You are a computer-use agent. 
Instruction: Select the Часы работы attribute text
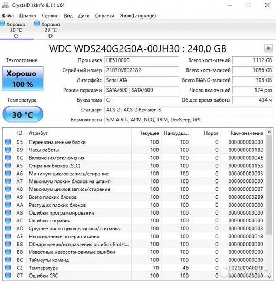(x=44, y=150)
